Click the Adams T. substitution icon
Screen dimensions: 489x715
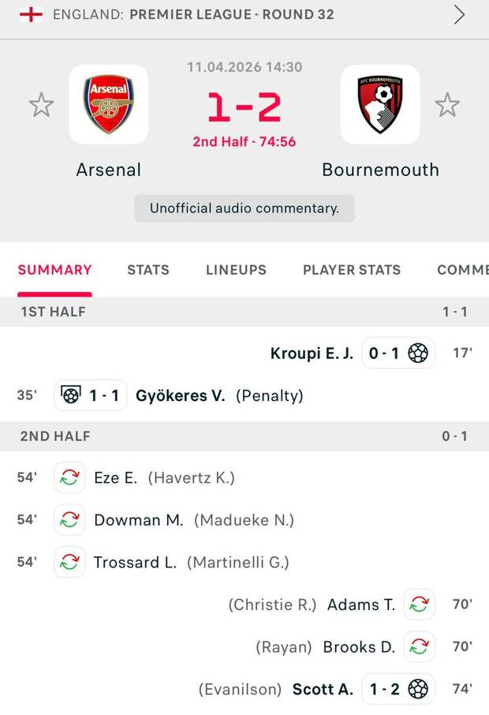(419, 605)
